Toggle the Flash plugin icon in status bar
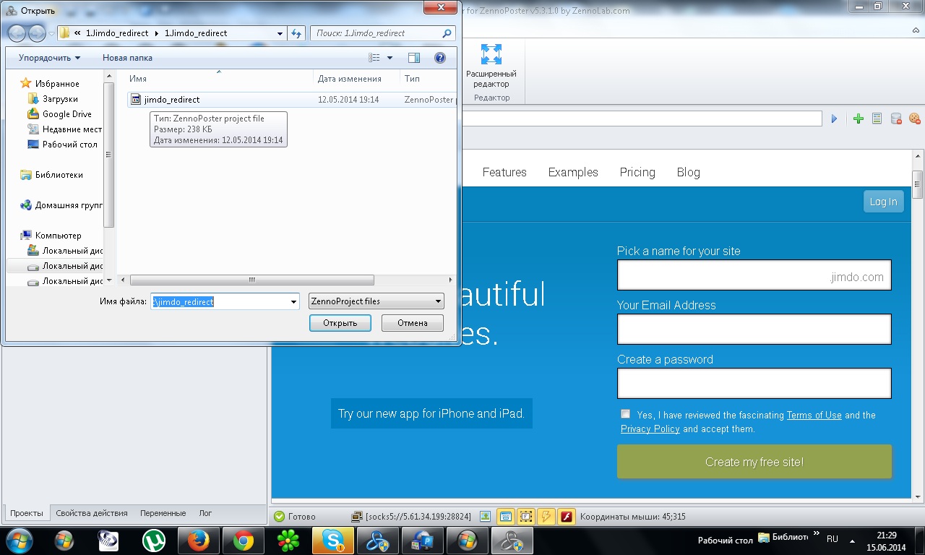Viewport: 925px width, 555px height. point(567,517)
